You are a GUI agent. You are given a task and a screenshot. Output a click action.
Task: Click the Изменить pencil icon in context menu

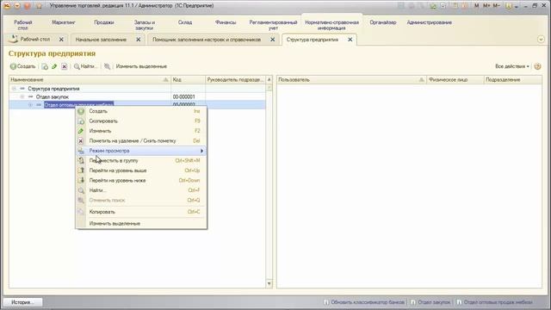[x=81, y=131]
